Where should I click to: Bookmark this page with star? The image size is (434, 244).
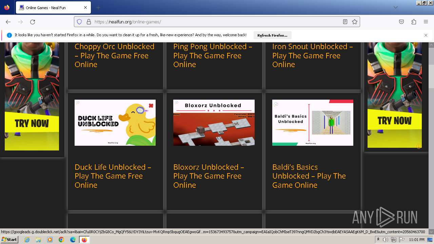point(355,22)
